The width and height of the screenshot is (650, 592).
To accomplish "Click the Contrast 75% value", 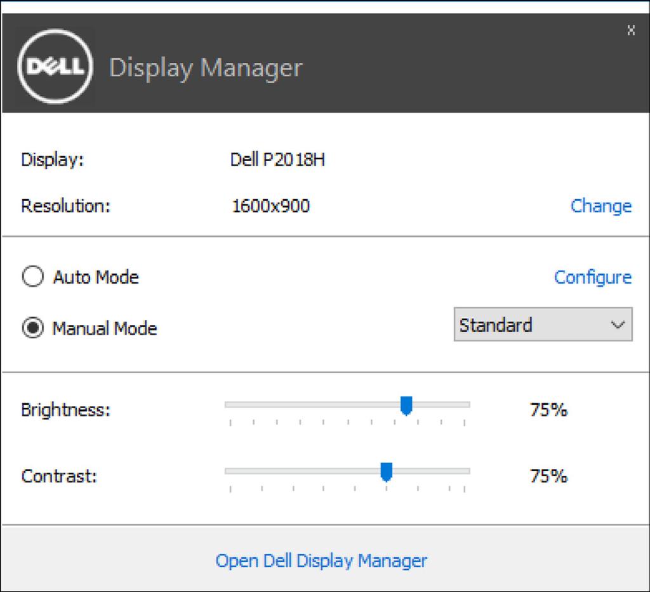I will 548,476.
